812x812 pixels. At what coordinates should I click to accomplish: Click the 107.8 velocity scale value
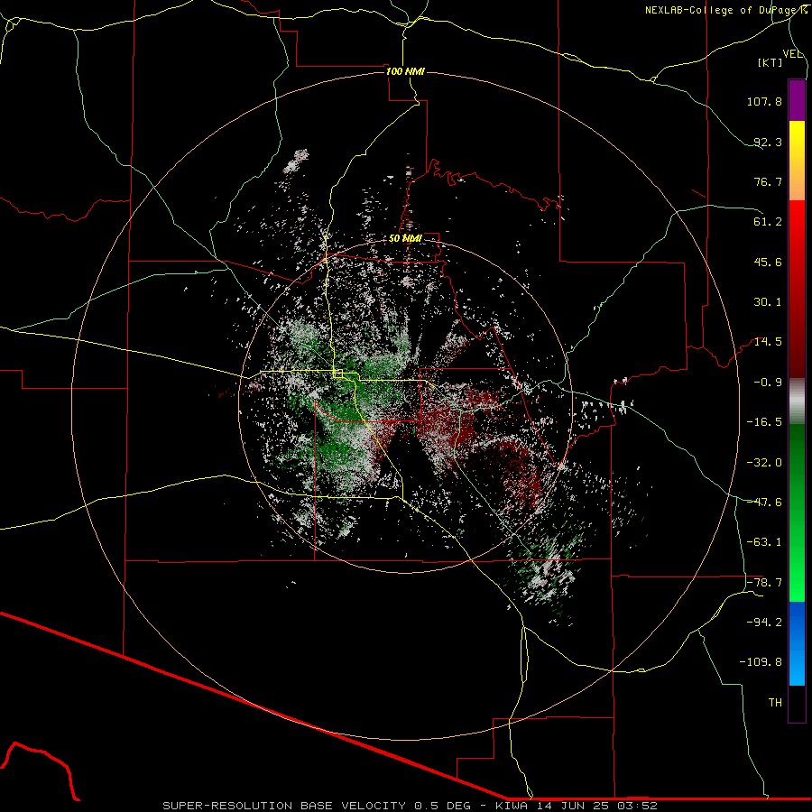point(764,101)
